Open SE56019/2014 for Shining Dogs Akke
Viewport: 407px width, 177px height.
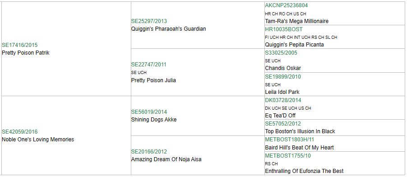pos(149,112)
